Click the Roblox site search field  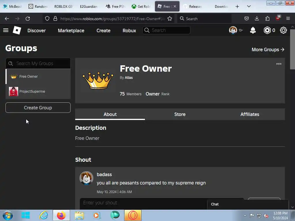click(x=166, y=30)
